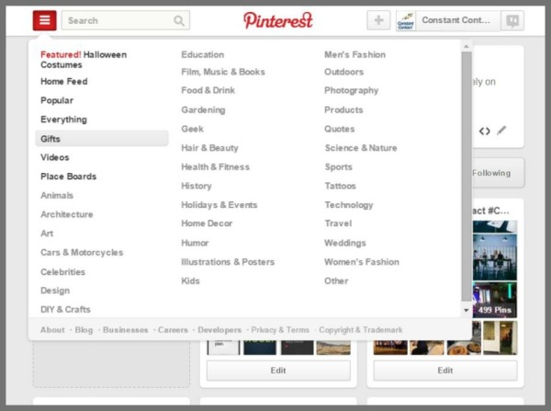Open the notifications speech bubble icon

(x=512, y=21)
